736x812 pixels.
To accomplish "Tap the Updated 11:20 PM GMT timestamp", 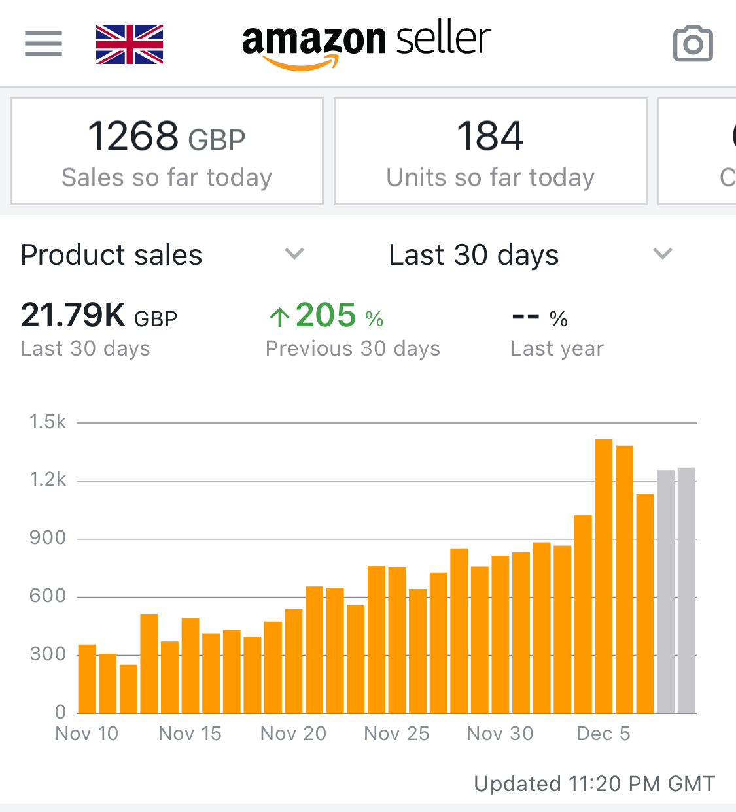I will coord(594,783).
